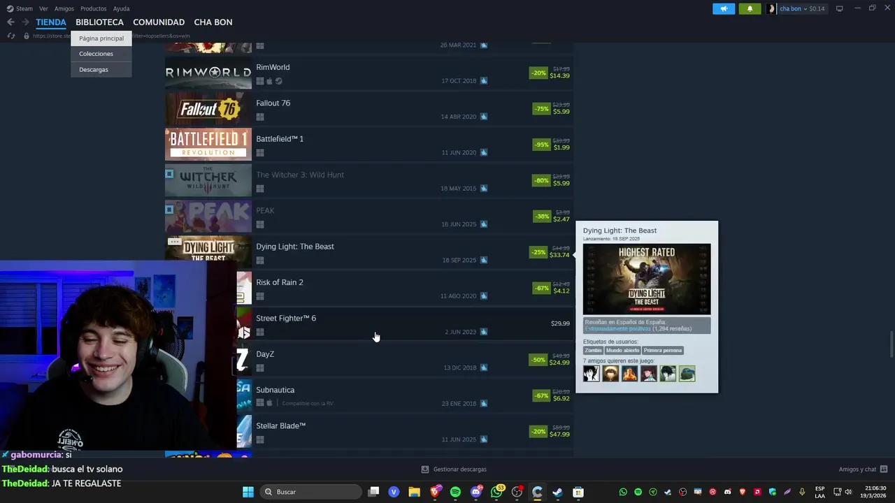Click Zombis tag in popup
The width and height of the screenshot is (895, 503).
click(x=593, y=350)
